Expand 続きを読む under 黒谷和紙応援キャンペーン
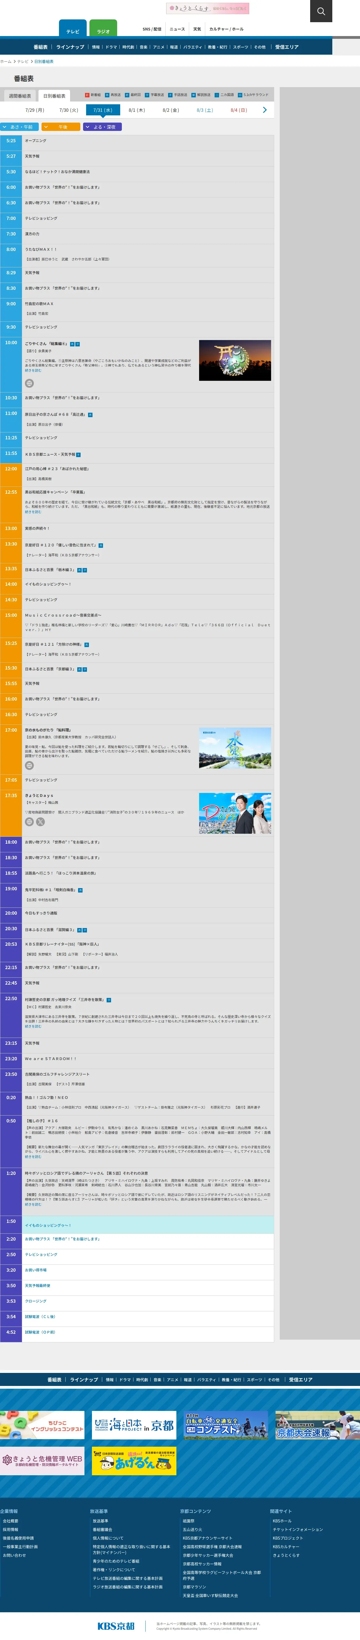 pos(33,512)
